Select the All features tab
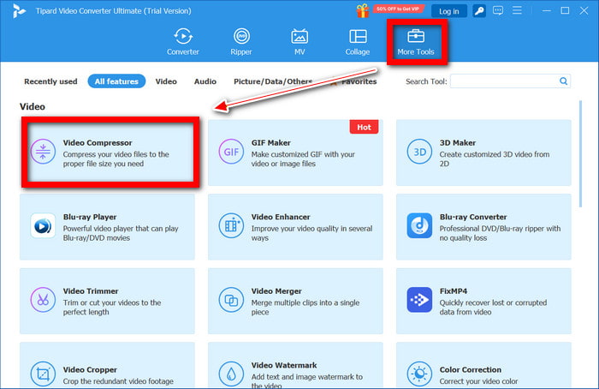Image resolution: width=599 pixels, height=389 pixels. (116, 81)
